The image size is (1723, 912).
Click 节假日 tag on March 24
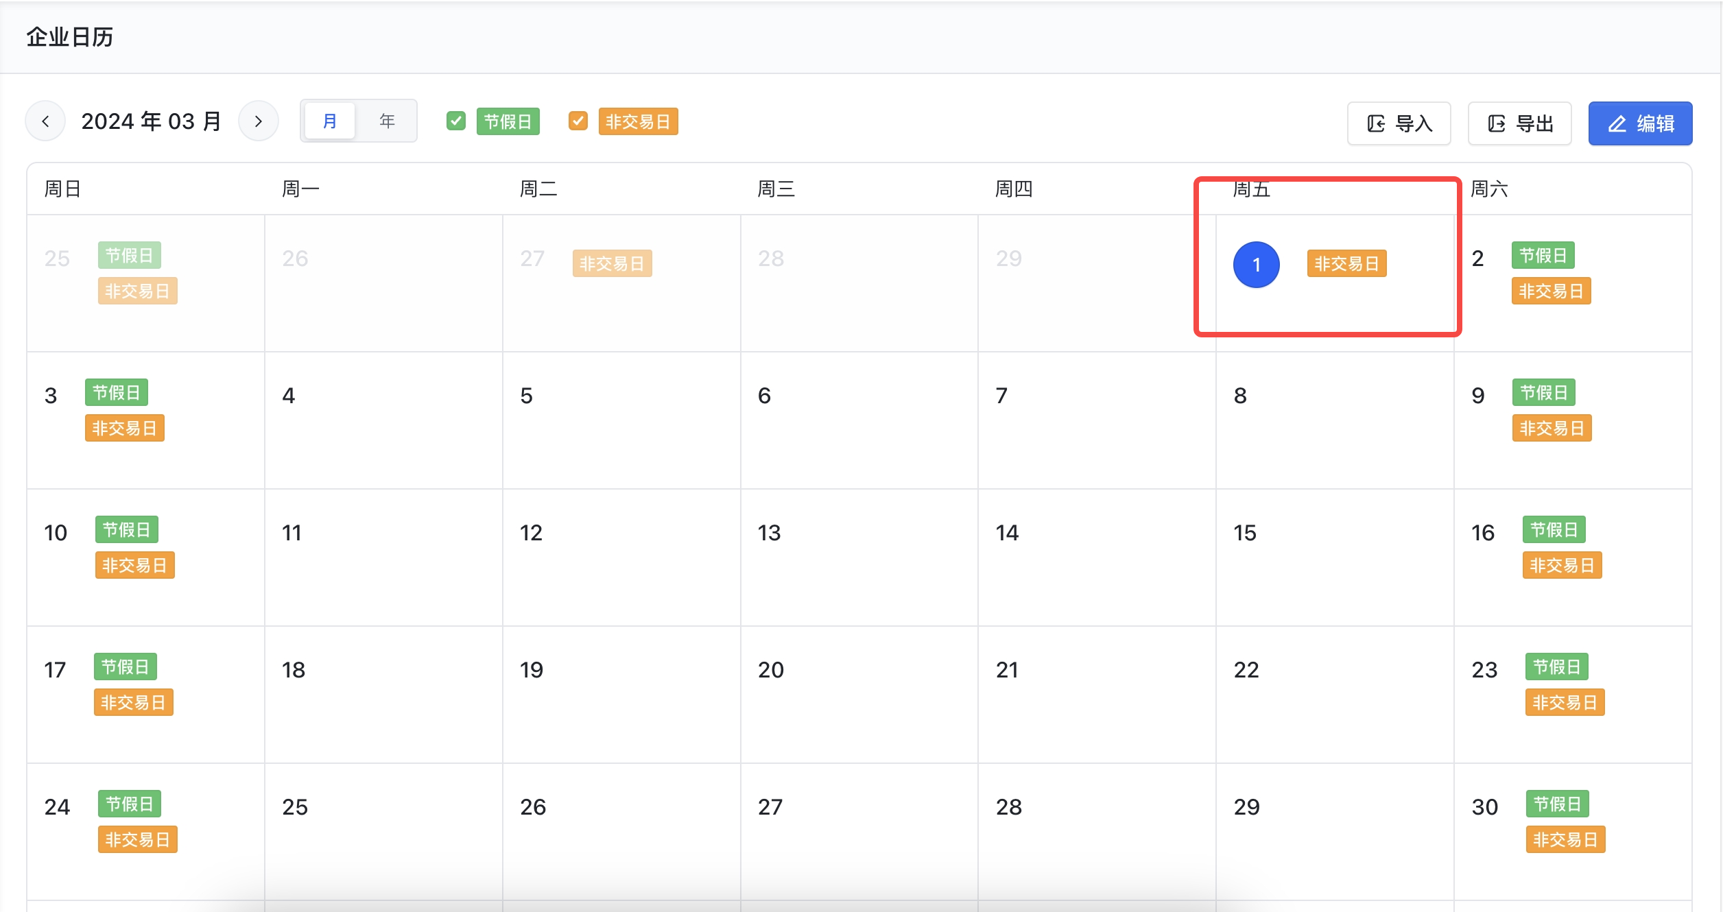point(130,804)
